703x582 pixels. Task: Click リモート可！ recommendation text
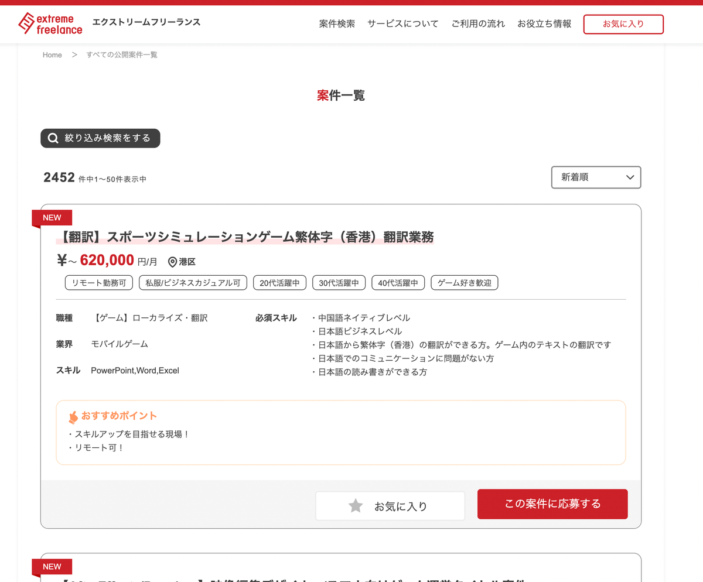tap(100, 448)
